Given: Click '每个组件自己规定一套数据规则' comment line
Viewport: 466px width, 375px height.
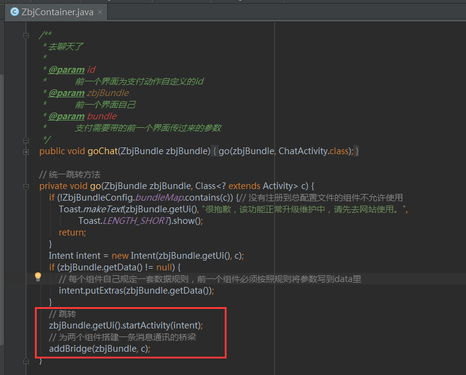Looking at the screenshot, I should [x=210, y=279].
